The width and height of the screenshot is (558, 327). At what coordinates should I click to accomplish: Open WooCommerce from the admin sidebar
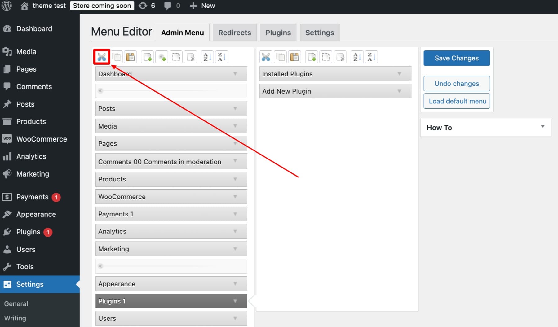[42, 139]
